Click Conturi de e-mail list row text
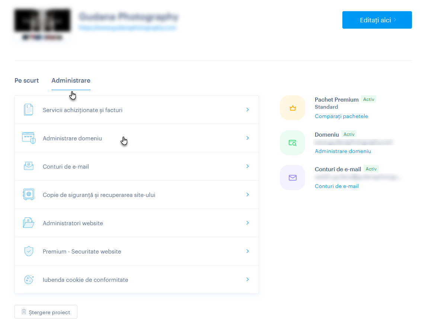422x322 pixels. click(65, 167)
